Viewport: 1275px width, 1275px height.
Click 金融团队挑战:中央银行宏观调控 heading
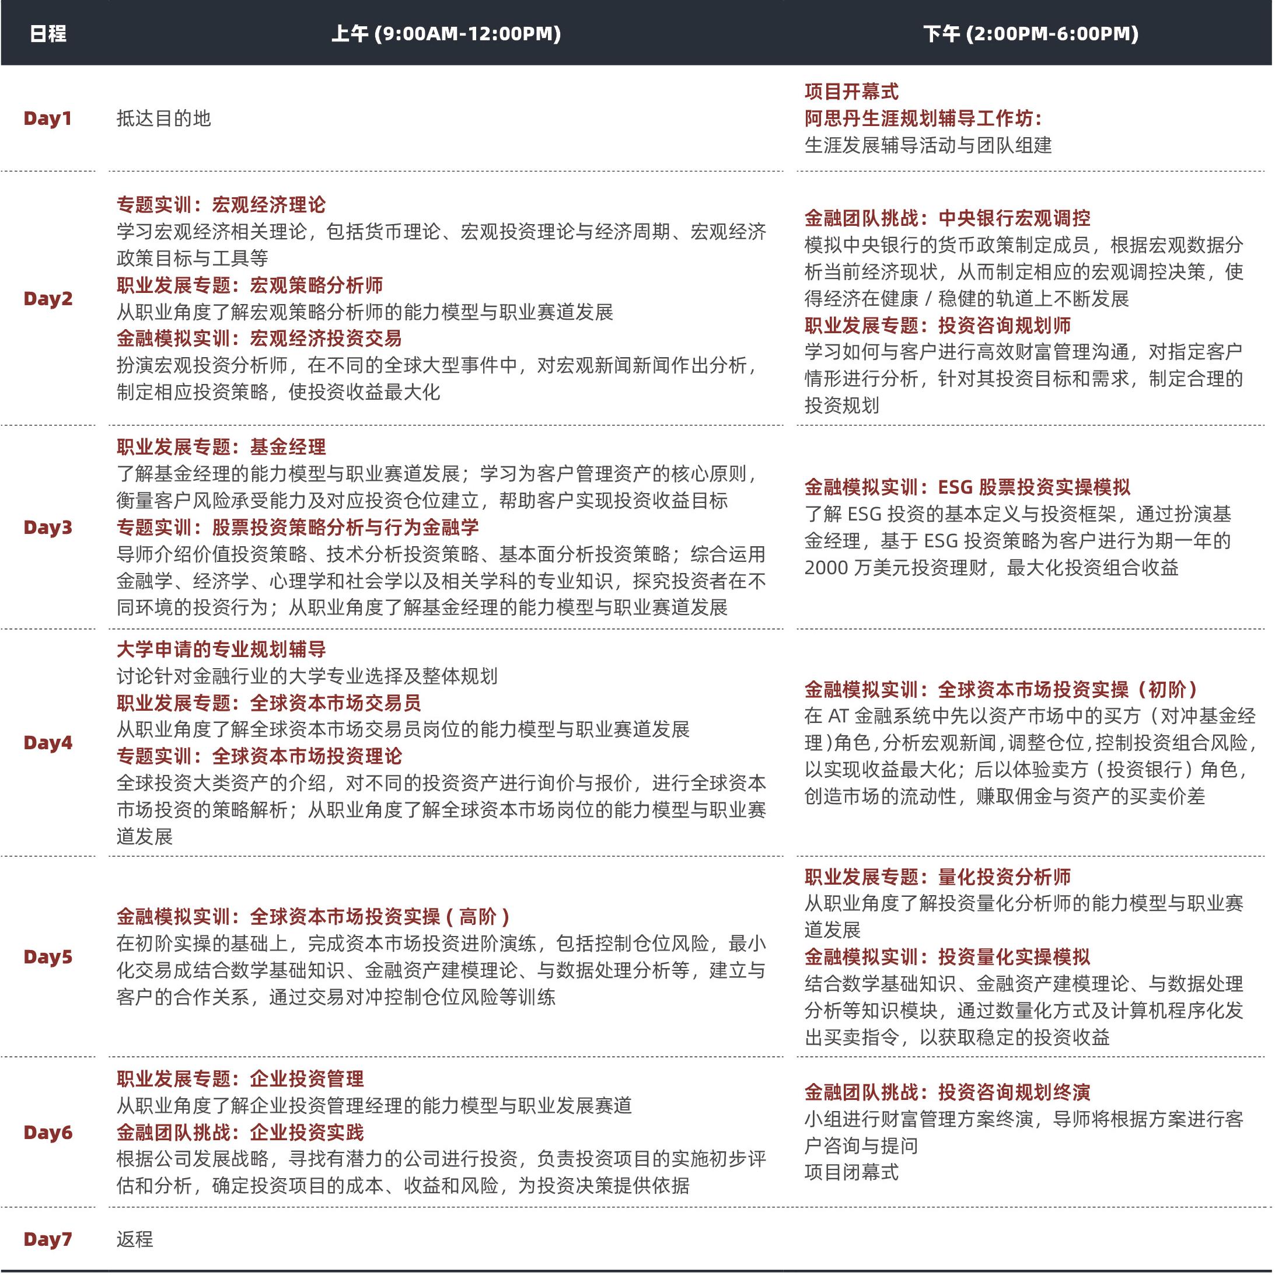[947, 218]
